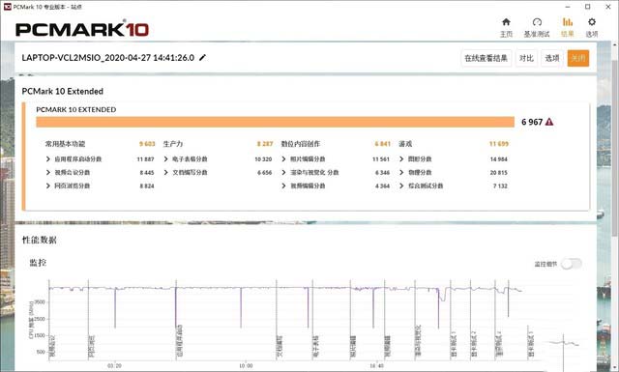Viewport: 619px width, 372px height.
Task: Click the 性能数据 heading
Action: pos(39,240)
